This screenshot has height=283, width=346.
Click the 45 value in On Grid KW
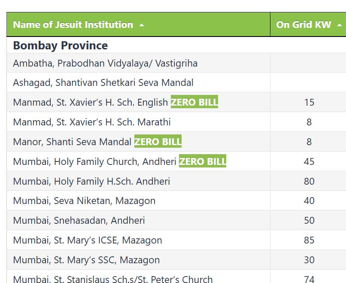309,161
